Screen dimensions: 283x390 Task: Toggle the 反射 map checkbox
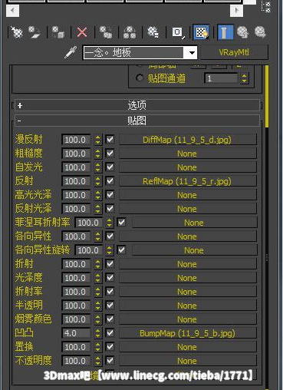[110, 181]
